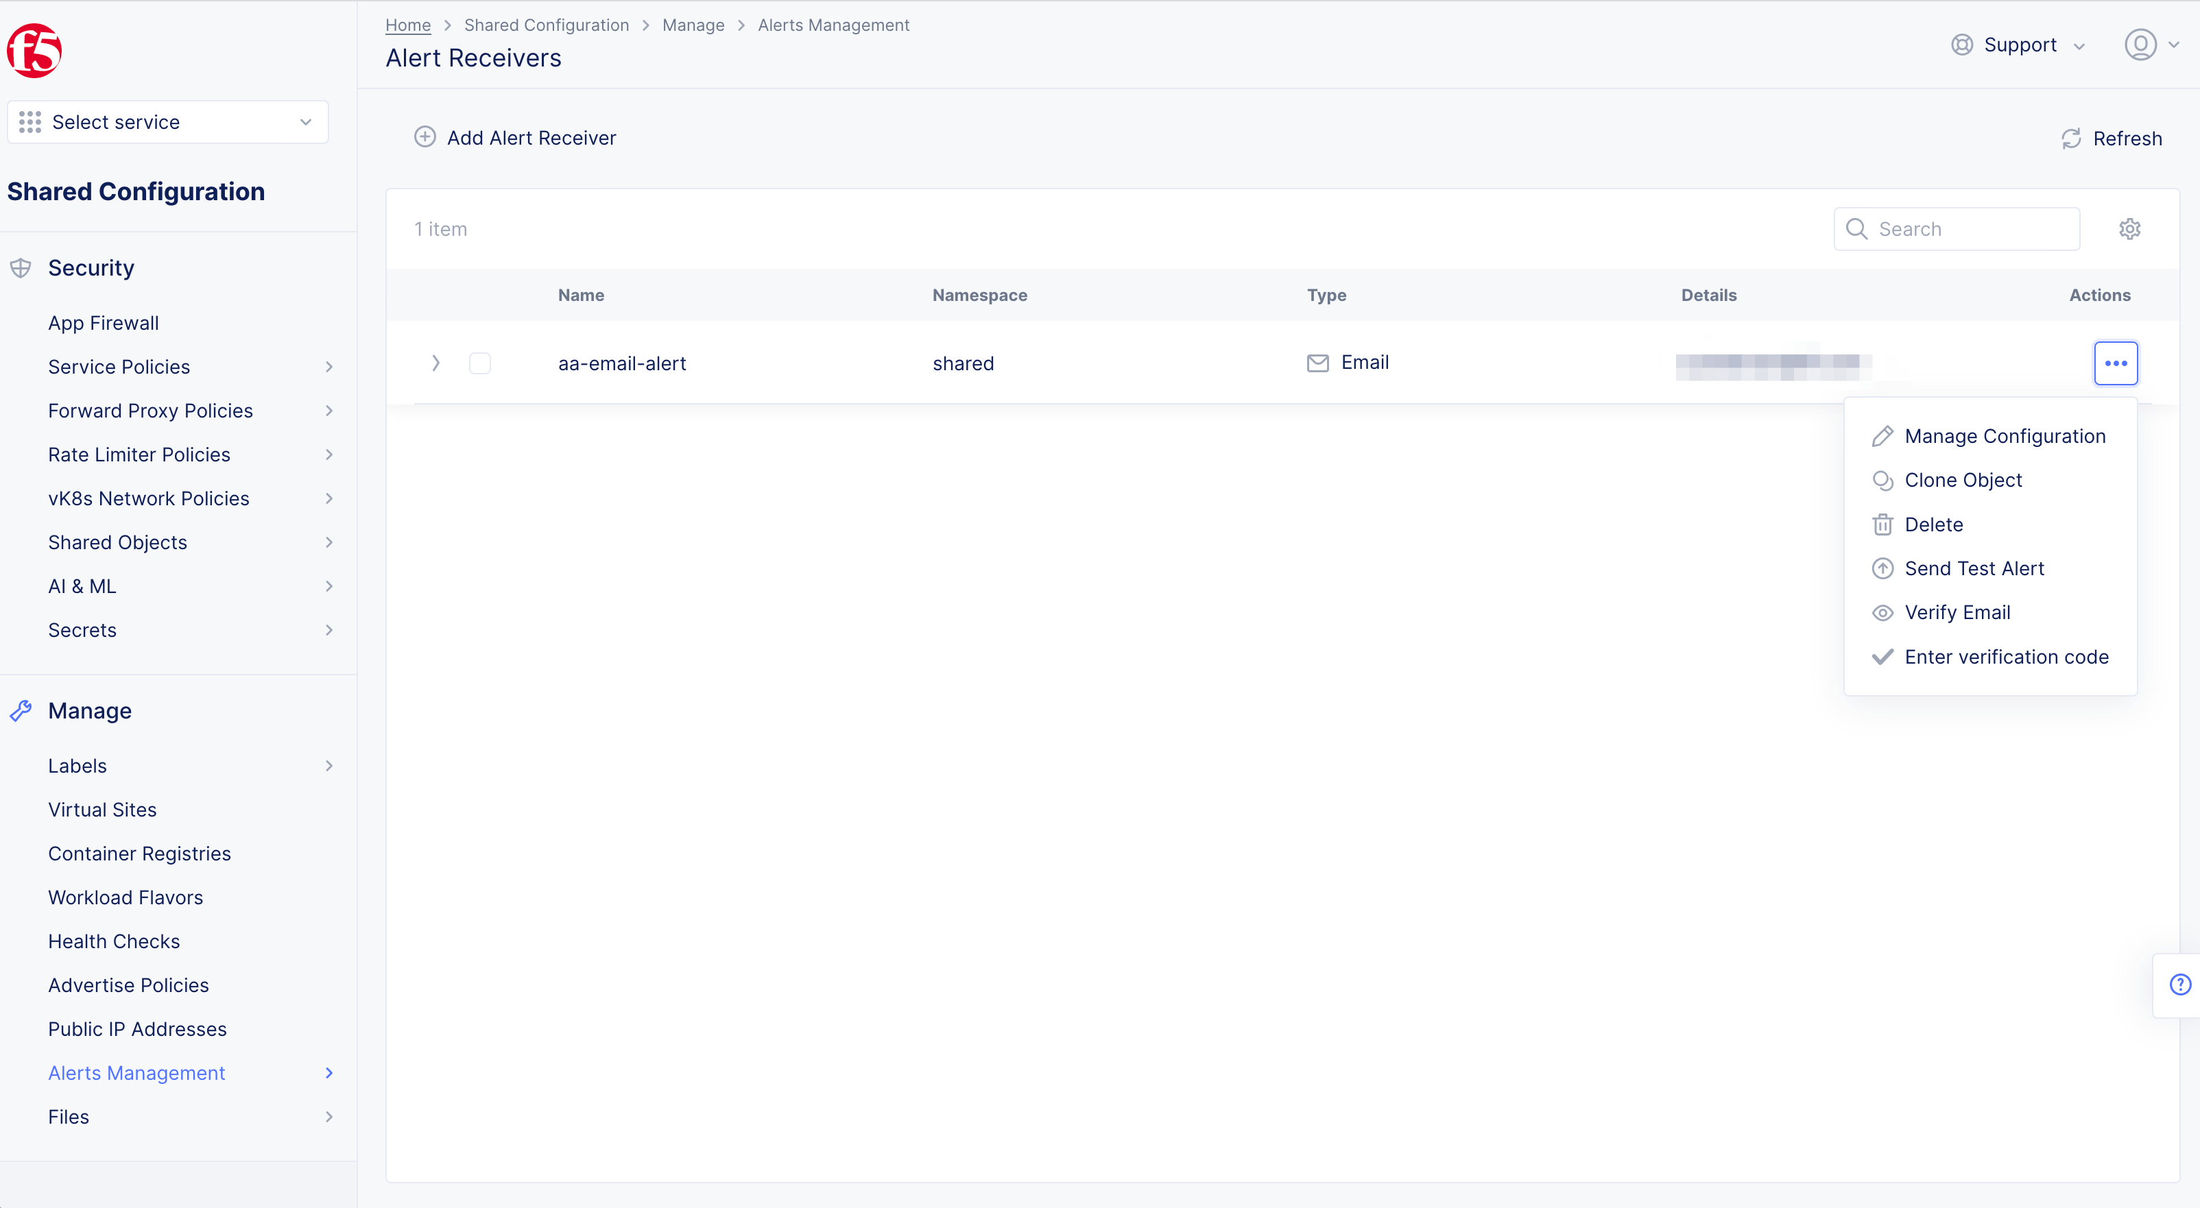Toggle the Manage wrench section header
Screen dimensions: 2200x1208
click(21, 710)
